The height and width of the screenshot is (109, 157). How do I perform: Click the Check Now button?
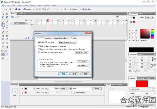(82, 62)
